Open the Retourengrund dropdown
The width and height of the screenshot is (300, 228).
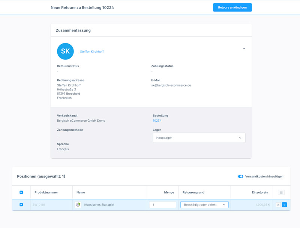204,205
